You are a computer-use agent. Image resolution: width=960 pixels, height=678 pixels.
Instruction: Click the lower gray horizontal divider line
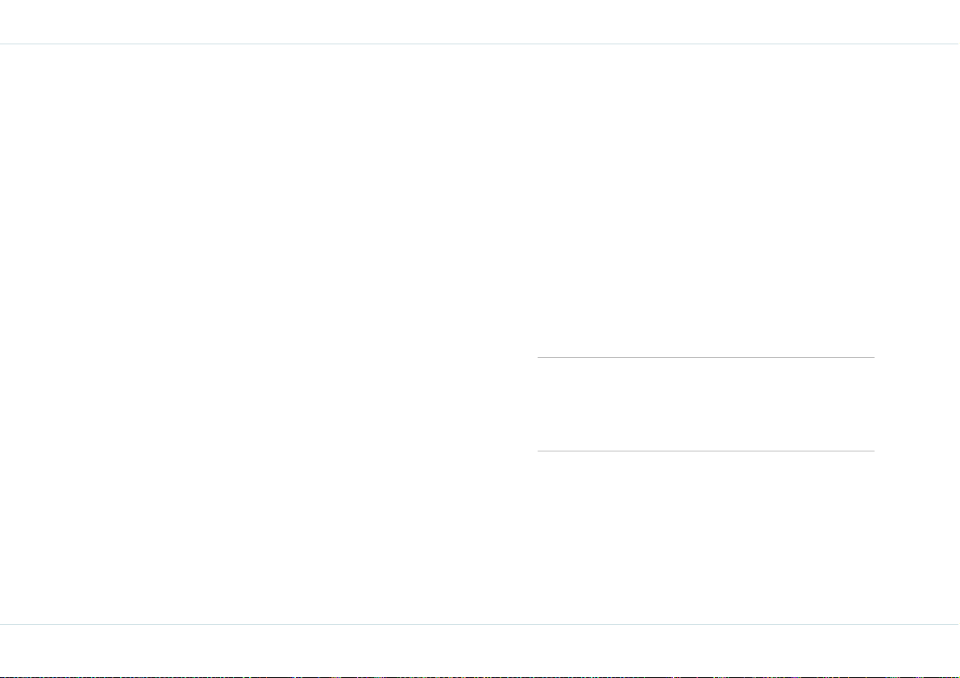click(x=705, y=451)
